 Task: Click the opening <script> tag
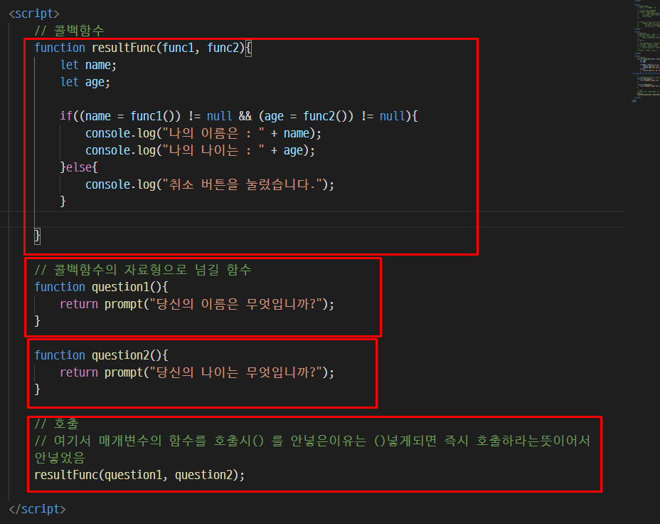pos(34,14)
